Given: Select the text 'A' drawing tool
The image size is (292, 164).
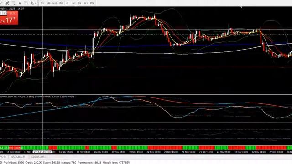Looking at the screenshot, I should 20,3.
